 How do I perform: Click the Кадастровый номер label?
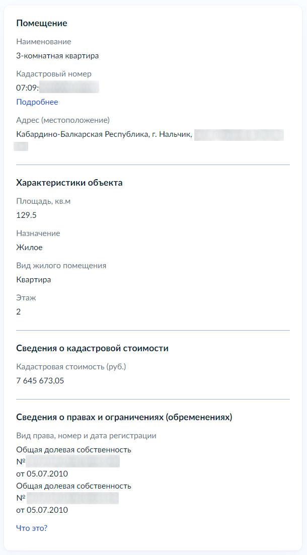tap(54, 74)
